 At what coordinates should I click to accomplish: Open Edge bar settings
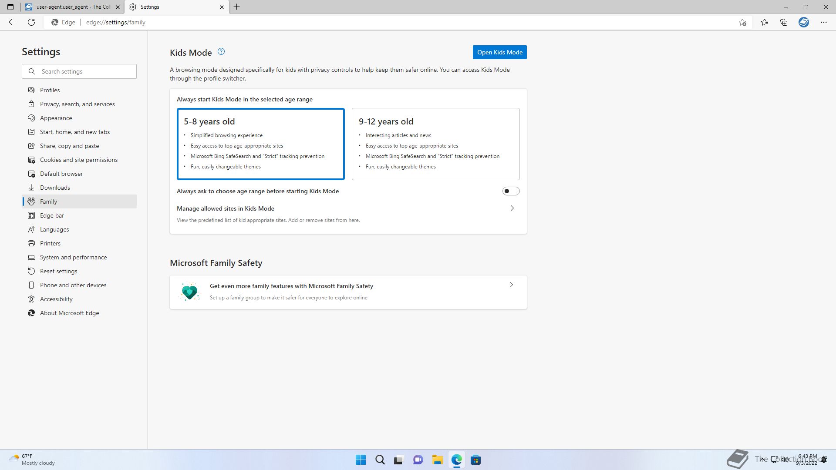click(x=79, y=215)
